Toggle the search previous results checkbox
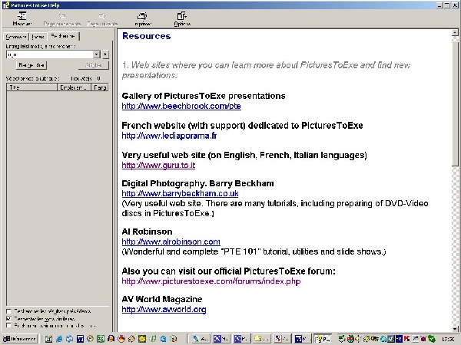 coord(8,311)
